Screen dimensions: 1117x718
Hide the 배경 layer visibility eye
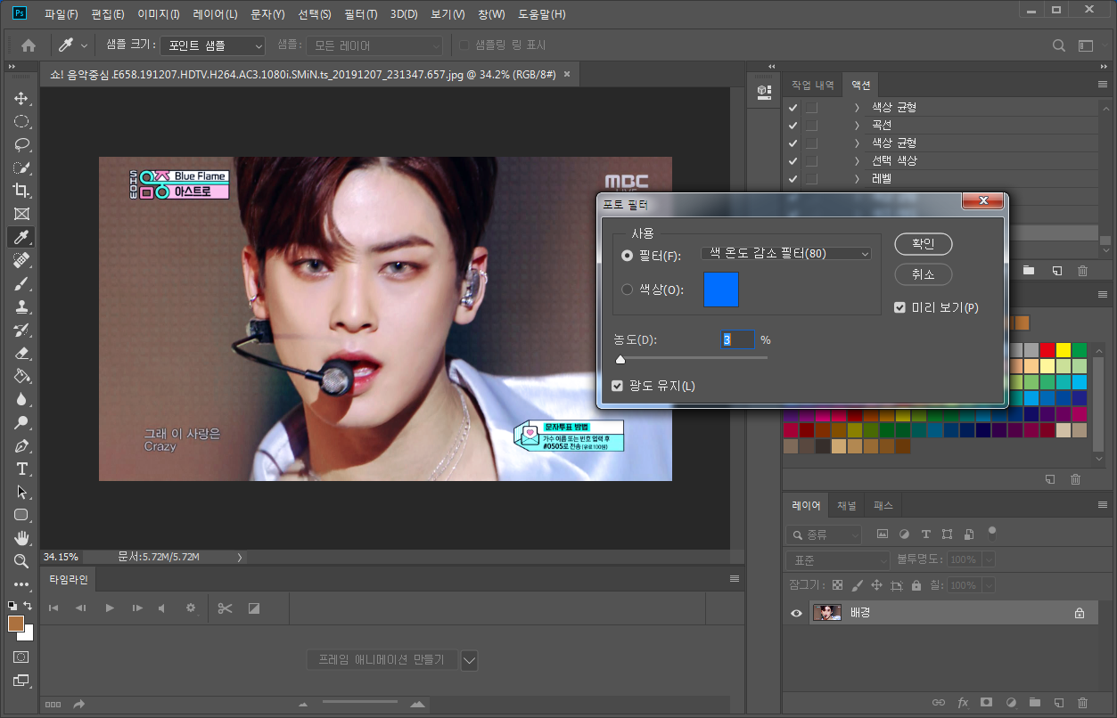coord(797,613)
